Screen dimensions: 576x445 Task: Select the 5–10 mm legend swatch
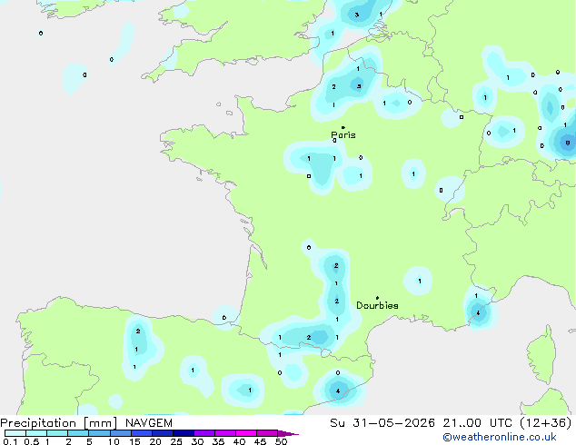[100, 433]
